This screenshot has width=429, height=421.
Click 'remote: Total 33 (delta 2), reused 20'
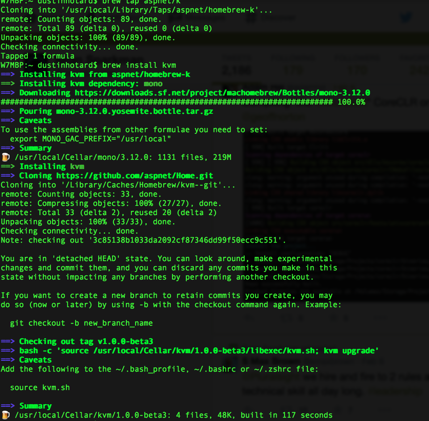coord(109,213)
